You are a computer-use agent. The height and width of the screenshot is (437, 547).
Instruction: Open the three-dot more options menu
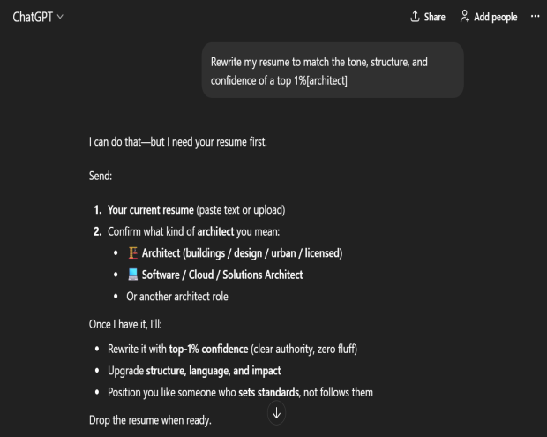coord(534,17)
